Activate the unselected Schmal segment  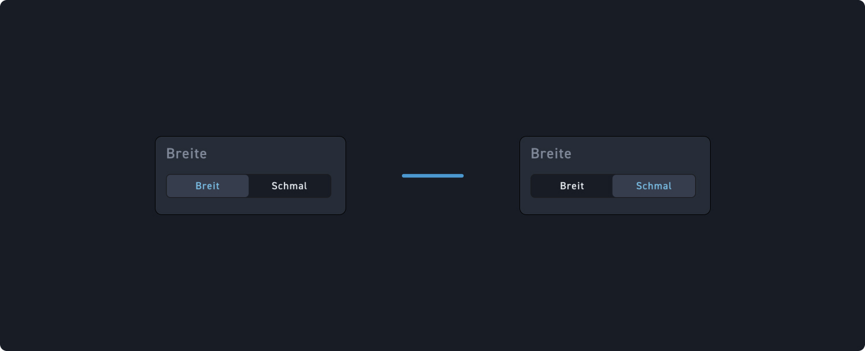click(x=290, y=186)
